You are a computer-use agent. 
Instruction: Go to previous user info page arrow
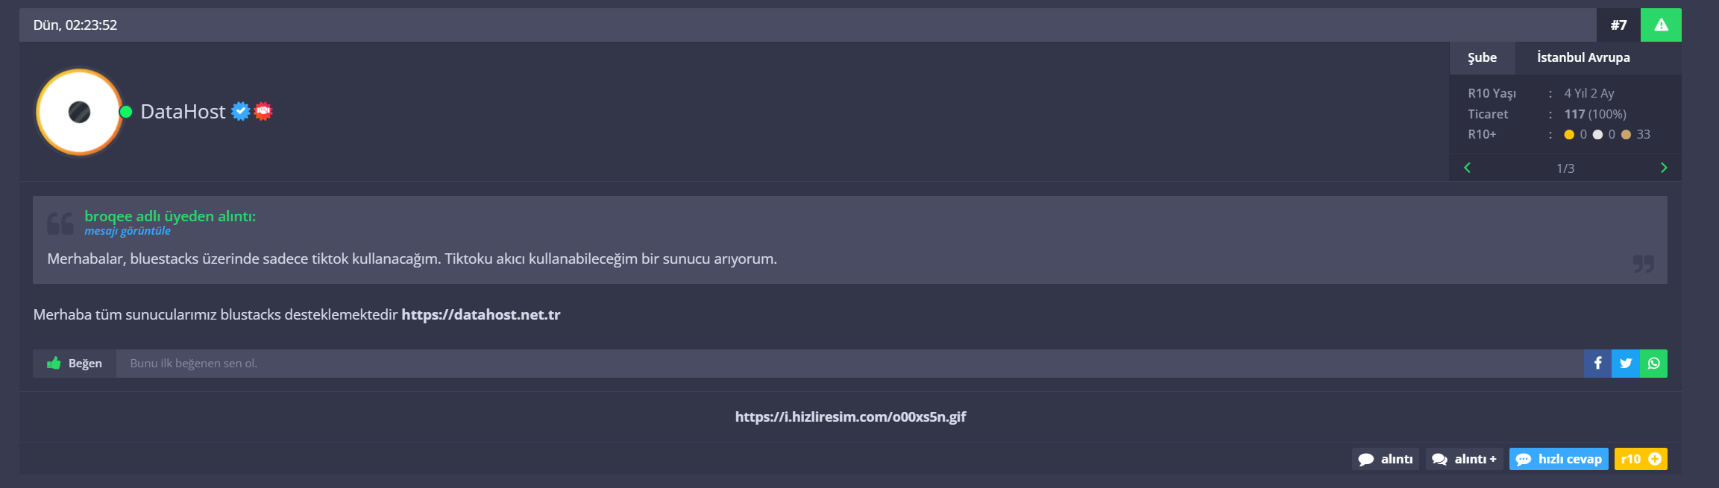[1467, 168]
